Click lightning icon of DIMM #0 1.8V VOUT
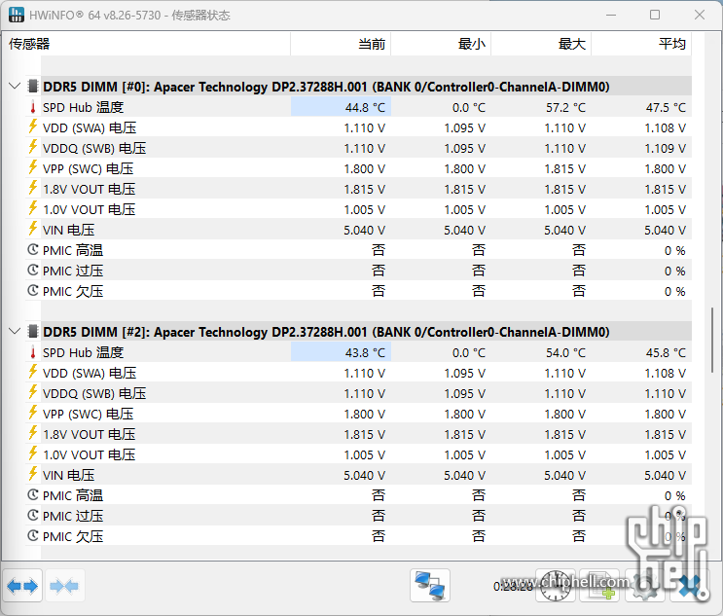Viewport: 723px width, 616px height. click(x=33, y=188)
